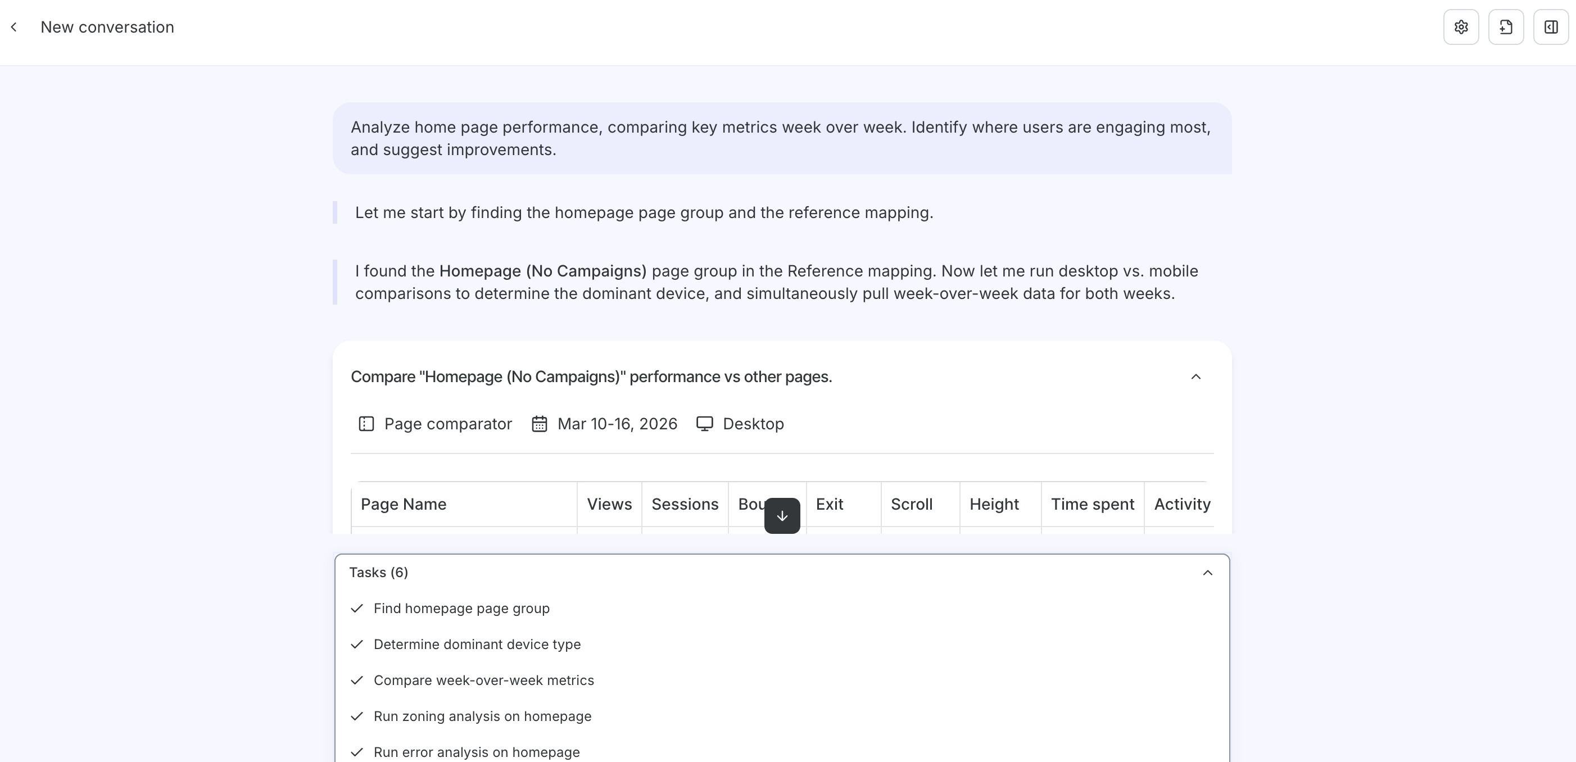
Task: Toggle the side panel icon button
Action: (1551, 27)
